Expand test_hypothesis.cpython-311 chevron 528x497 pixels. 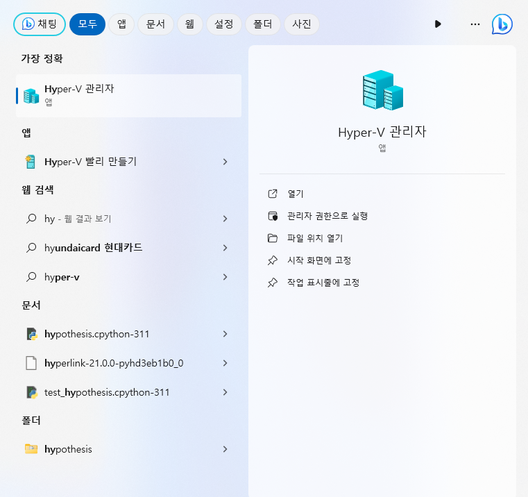pyautogui.click(x=225, y=392)
